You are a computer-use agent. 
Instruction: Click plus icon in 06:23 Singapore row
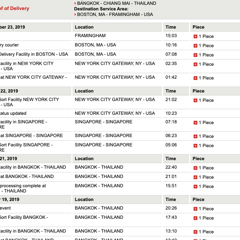click(x=195, y=136)
